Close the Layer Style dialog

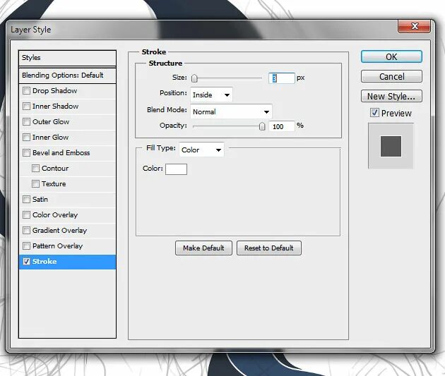(415, 26)
